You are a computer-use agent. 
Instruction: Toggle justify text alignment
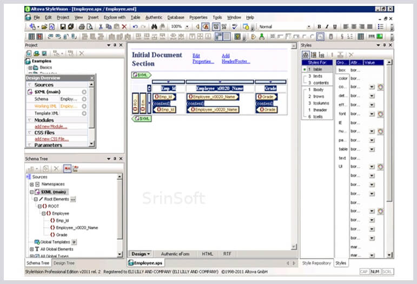[x=369, y=27]
